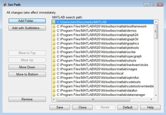The height and width of the screenshot is (115, 166).
Task: Select the toolbox\matlab\testframework path
Action: (x=103, y=26)
